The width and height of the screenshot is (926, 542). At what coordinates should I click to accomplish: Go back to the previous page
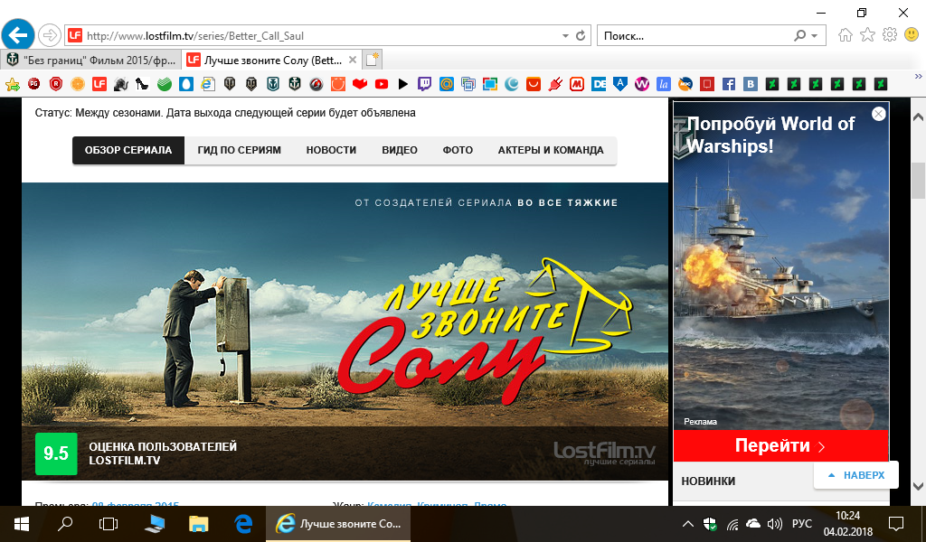[18, 35]
